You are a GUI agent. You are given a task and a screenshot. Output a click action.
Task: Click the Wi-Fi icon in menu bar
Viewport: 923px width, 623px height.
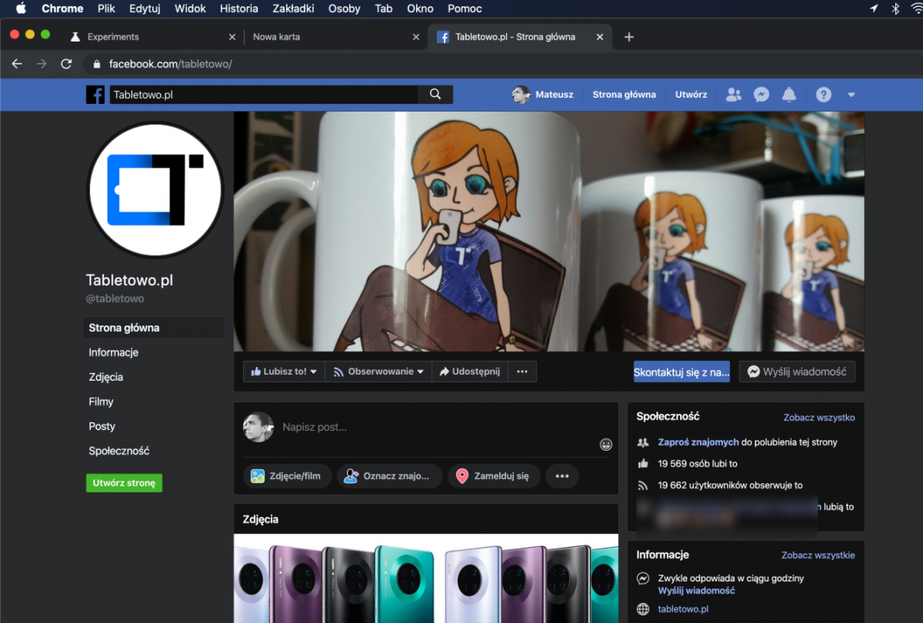(x=915, y=8)
